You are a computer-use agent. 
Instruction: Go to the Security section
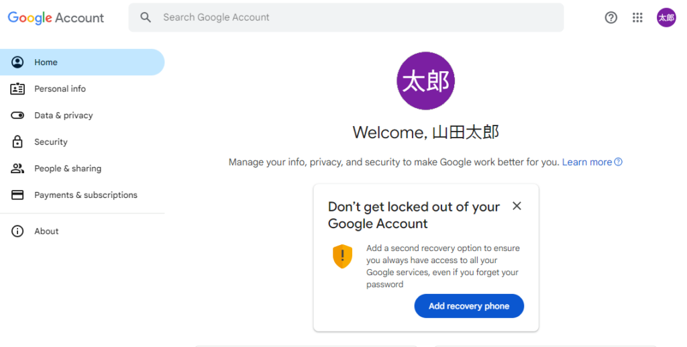[x=51, y=142]
